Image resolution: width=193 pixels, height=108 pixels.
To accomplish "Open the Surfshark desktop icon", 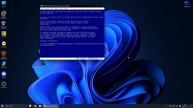I will pos(4,64).
